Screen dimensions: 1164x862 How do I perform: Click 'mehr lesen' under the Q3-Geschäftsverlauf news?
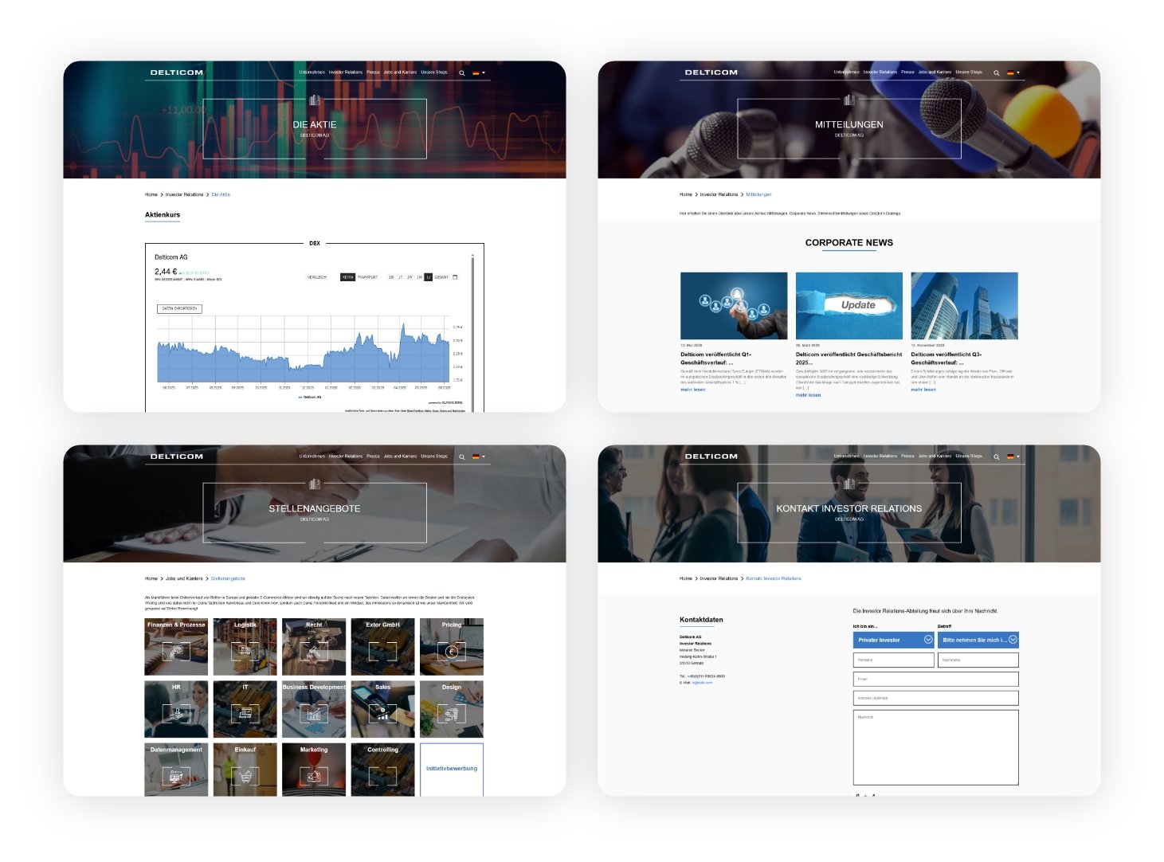[x=923, y=390]
